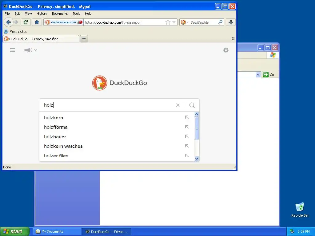Open the History menu
The height and width of the screenshot is (236, 315).
[x=42, y=14]
